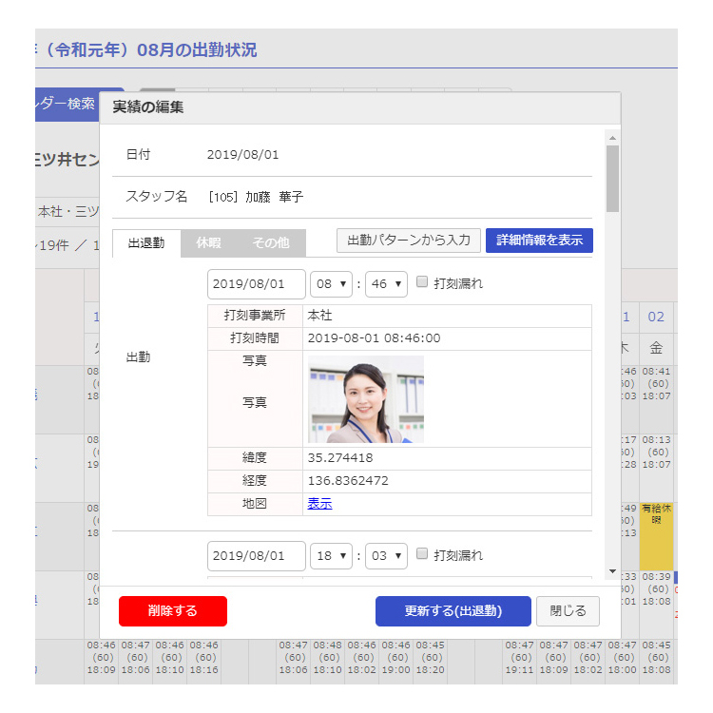Open clock-out minute dropdown showing 03
Viewport: 713px width, 713px height.
(x=386, y=556)
